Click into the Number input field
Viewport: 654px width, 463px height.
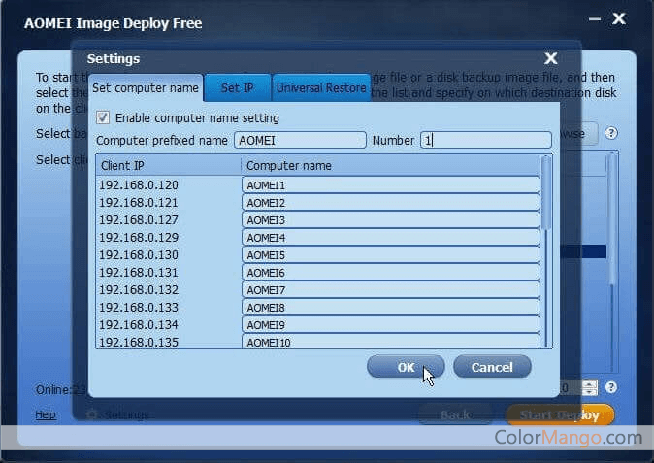click(x=485, y=140)
